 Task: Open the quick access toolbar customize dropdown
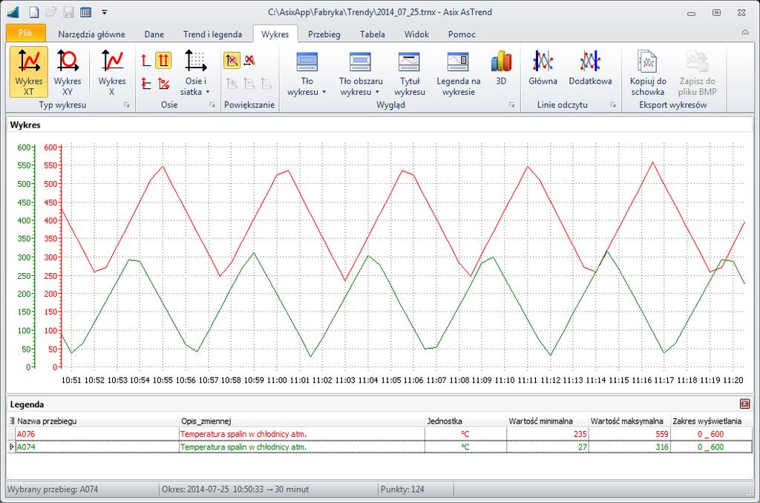(104, 12)
